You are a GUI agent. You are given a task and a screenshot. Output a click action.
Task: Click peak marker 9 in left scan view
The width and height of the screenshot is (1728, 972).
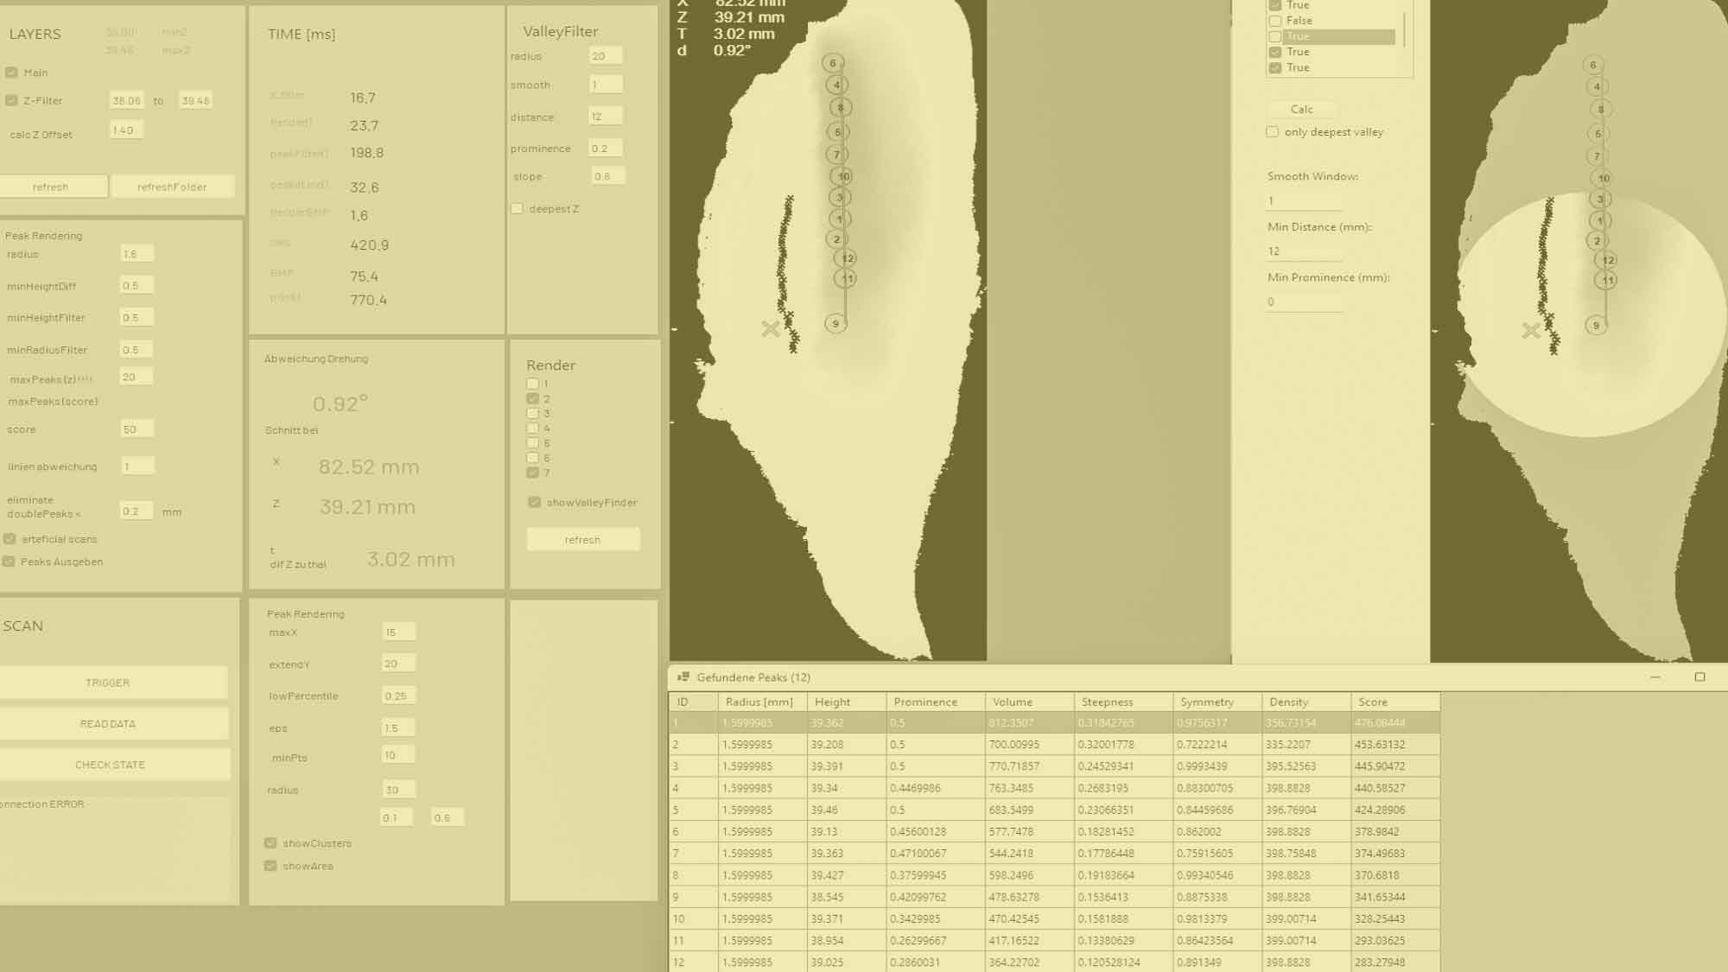coord(835,324)
